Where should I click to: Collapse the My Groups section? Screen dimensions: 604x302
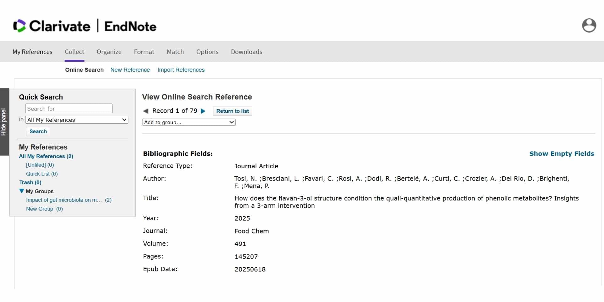tap(21, 191)
